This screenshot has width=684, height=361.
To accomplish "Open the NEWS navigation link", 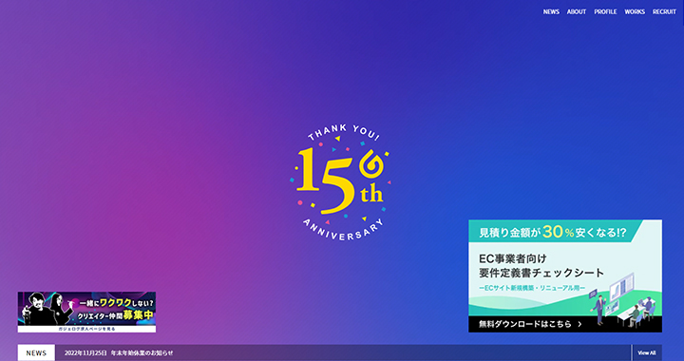I will [551, 11].
